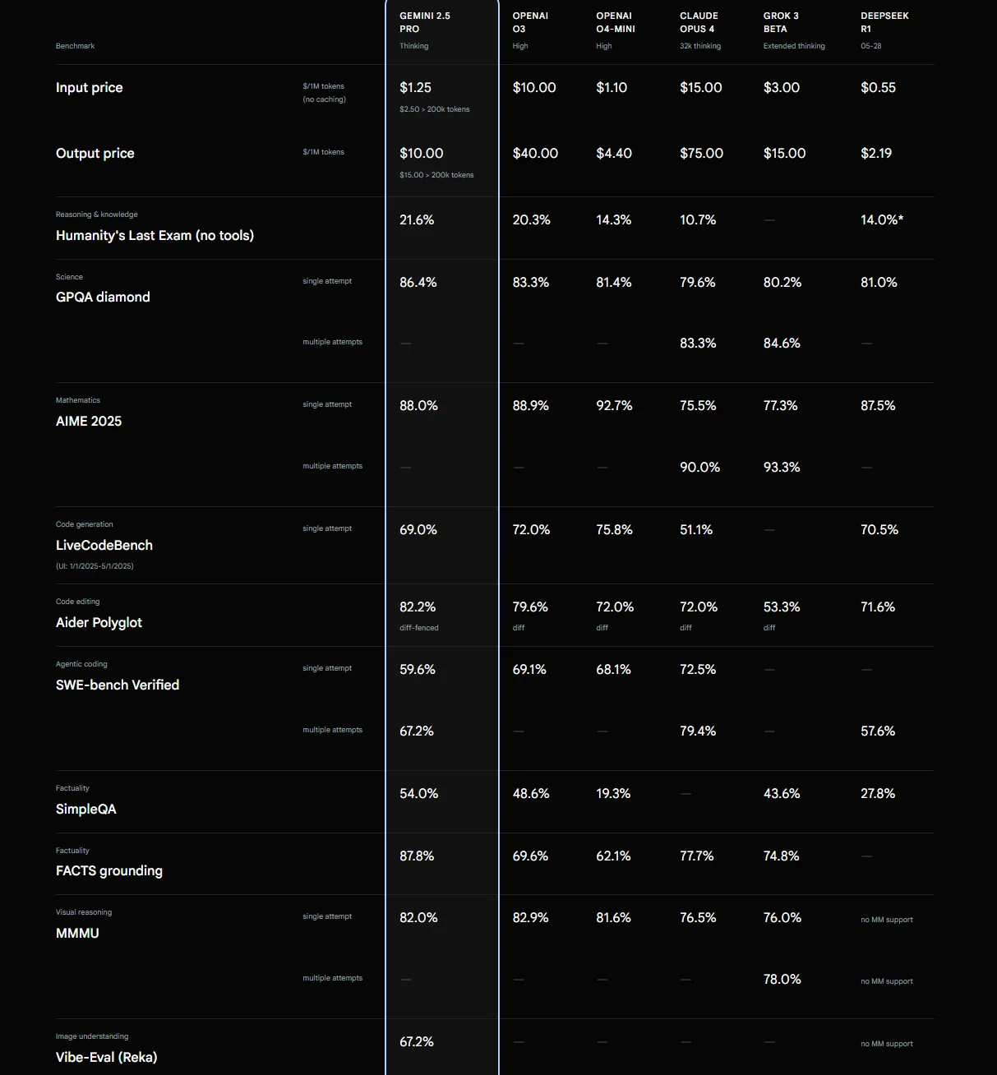
Task: Click Gemini GPQA diamond score 86.4%
Action: 418,282
